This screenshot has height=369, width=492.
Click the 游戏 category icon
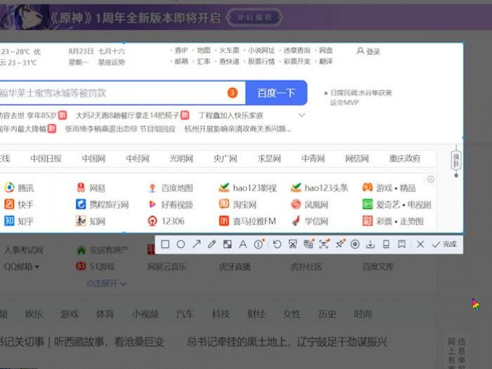pos(368,188)
